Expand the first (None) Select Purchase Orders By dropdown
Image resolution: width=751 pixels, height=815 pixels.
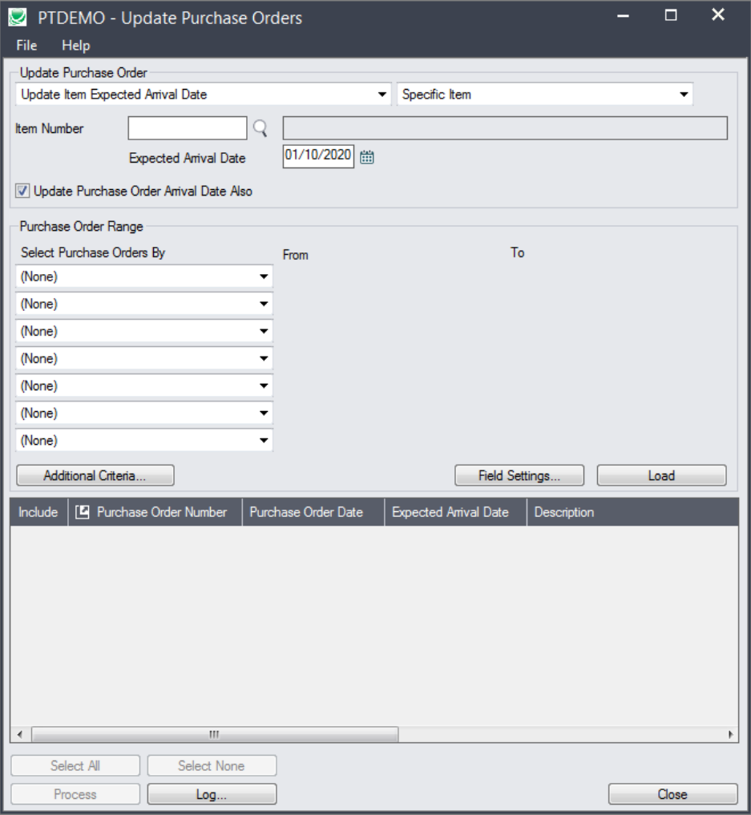(144, 276)
